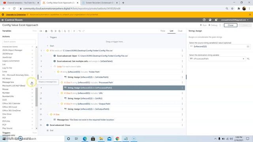Open notification center in system tray

point(248,138)
